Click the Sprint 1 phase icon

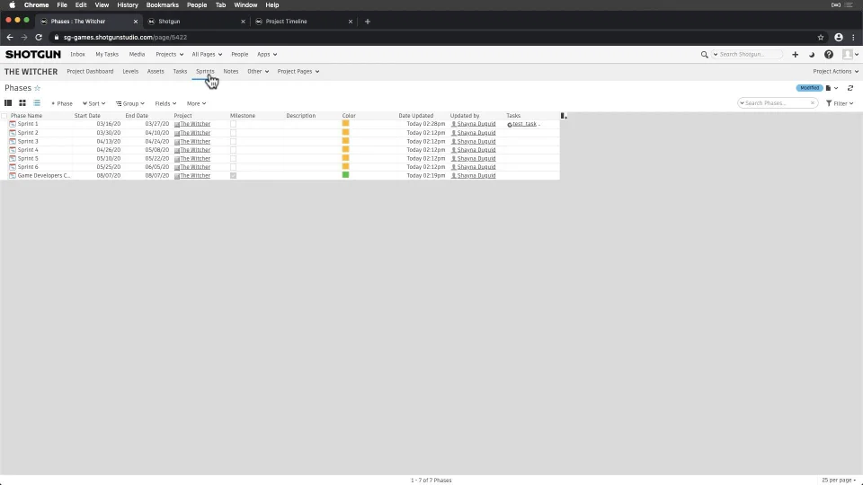13,124
